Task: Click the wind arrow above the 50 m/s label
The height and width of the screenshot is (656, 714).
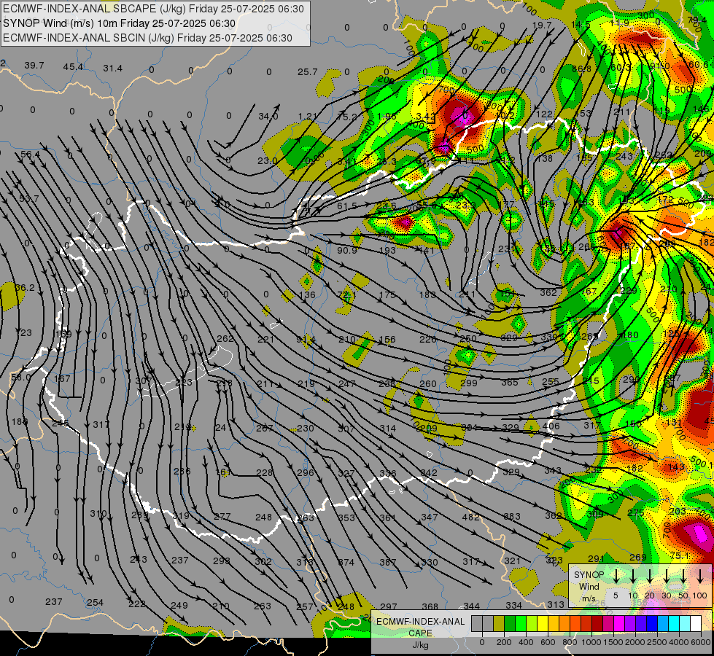Action: 683,576
